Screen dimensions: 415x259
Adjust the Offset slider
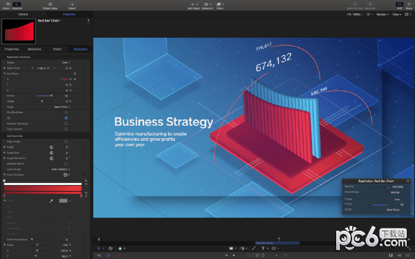pyautogui.click(x=41, y=102)
